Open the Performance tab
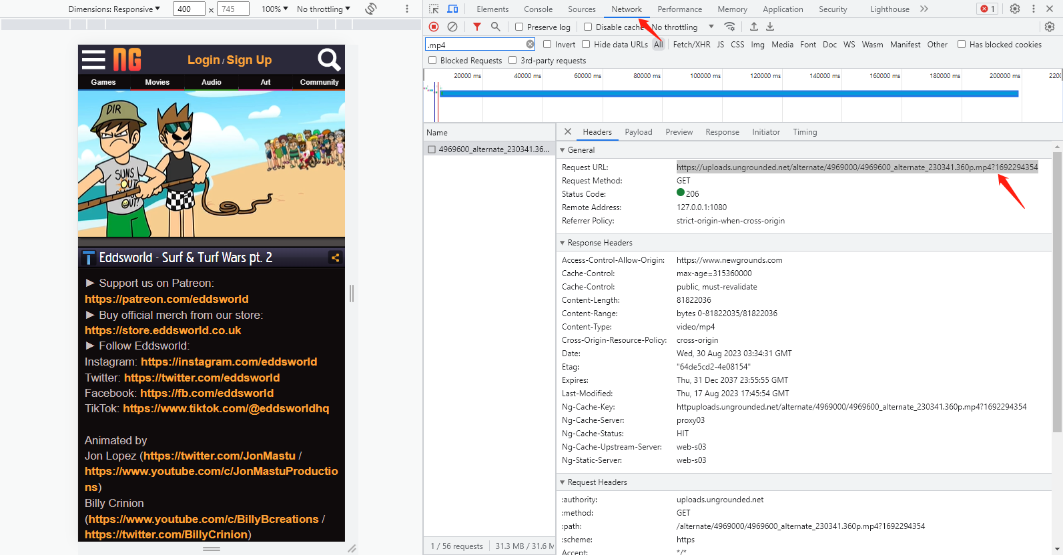 [679, 9]
